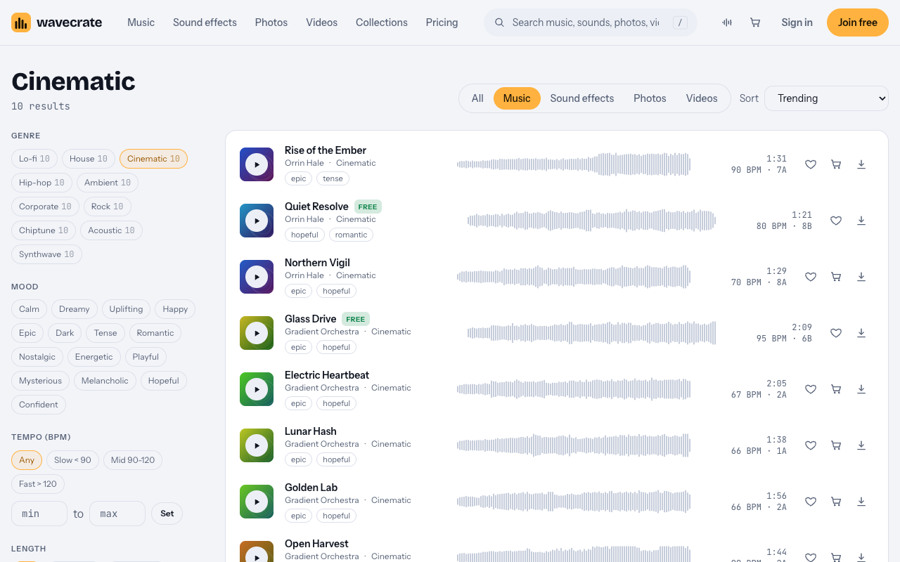Click the romantic tag on Quiet Resolve

pos(351,235)
